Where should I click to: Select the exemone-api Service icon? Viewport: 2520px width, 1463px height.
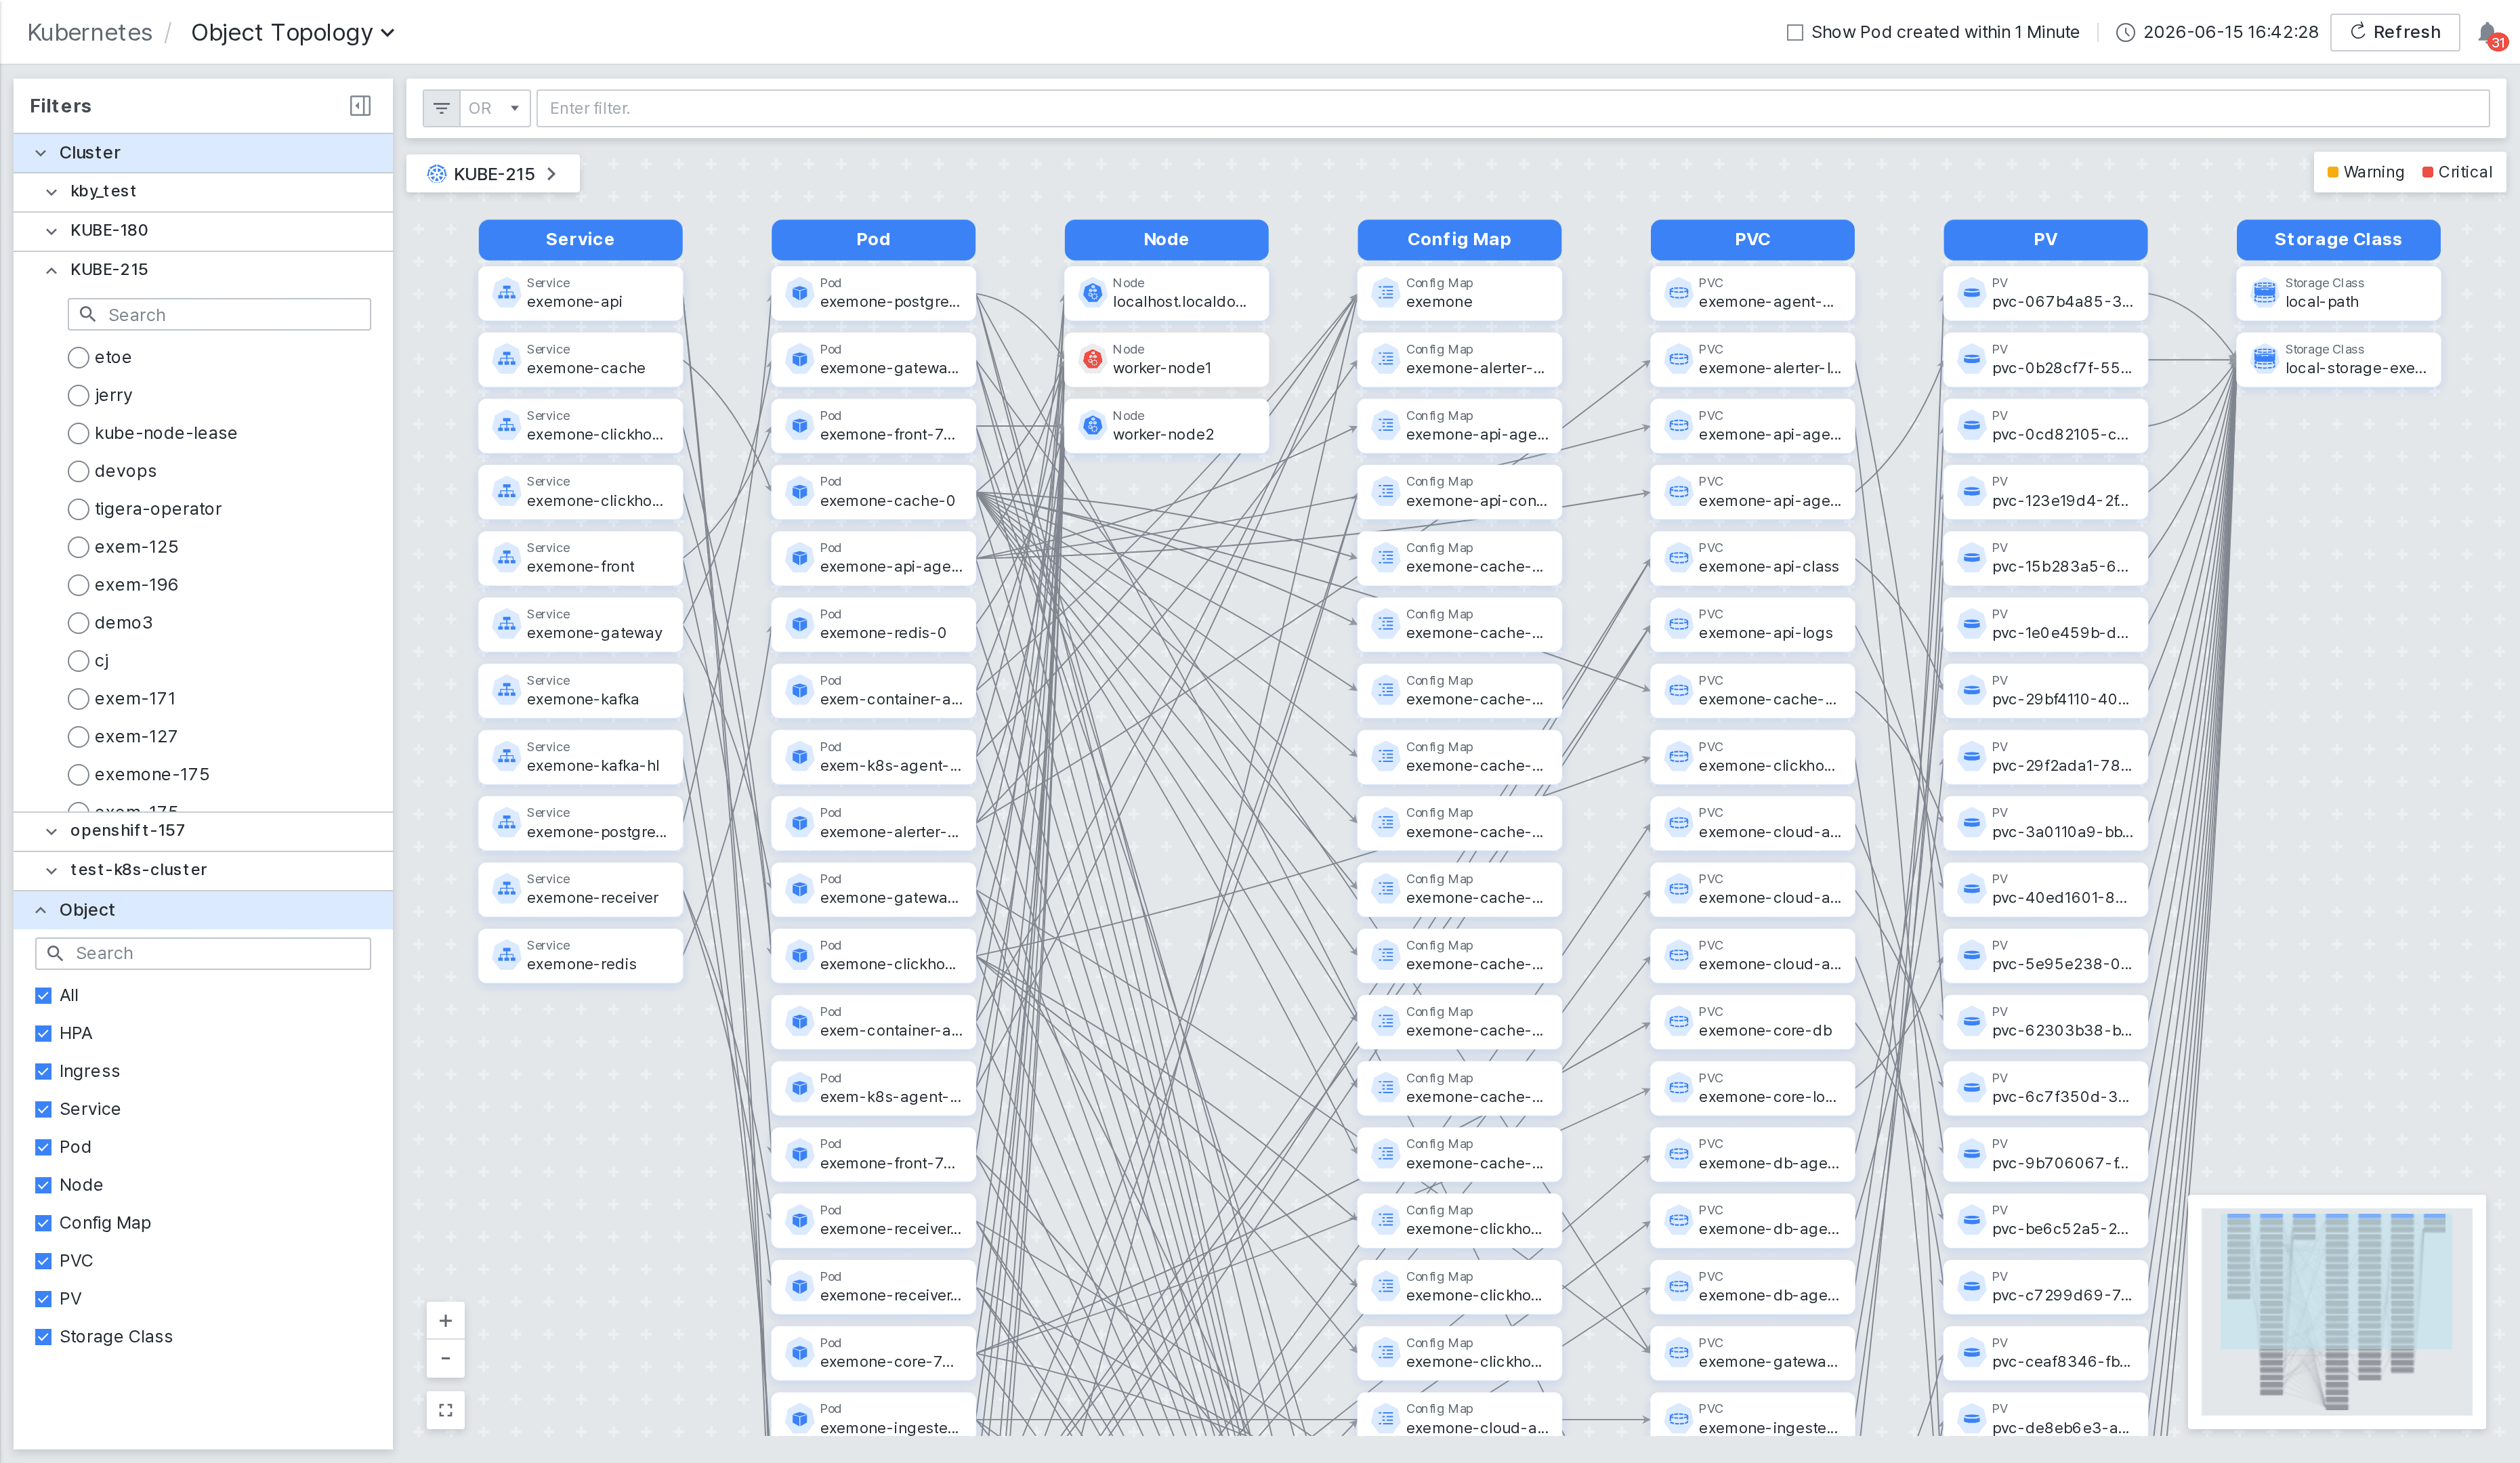507,293
